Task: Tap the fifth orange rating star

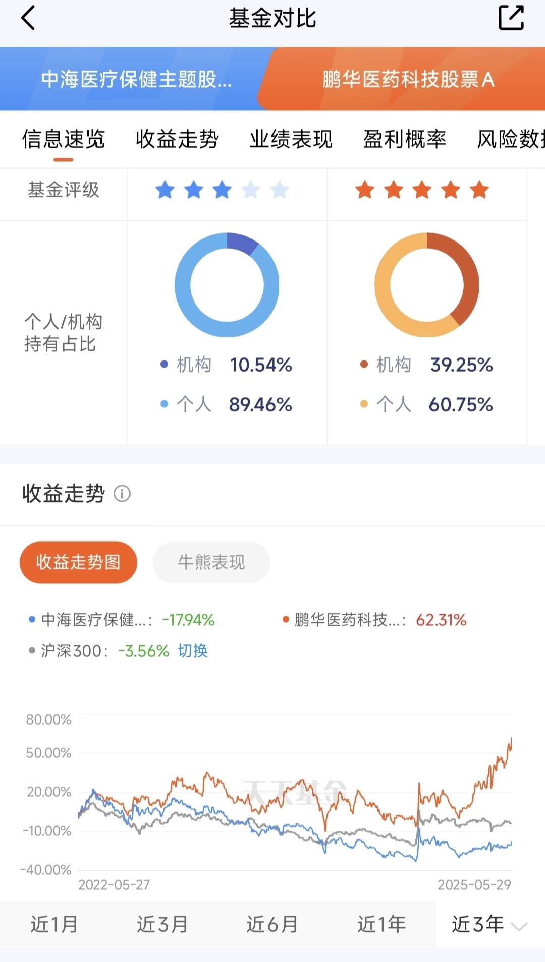Action: 479,190
